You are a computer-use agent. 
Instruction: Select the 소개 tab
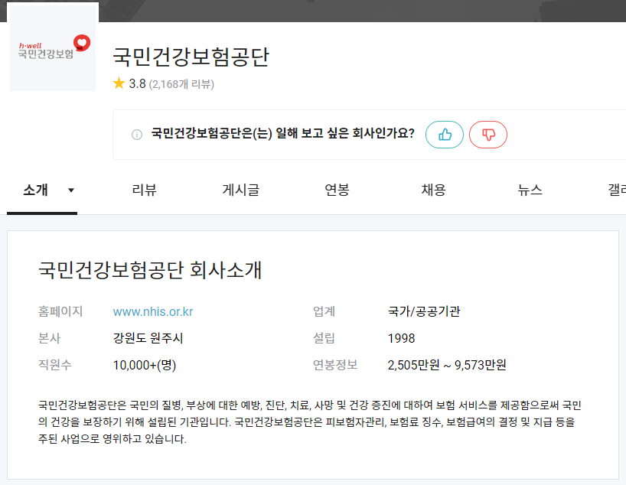coord(35,190)
